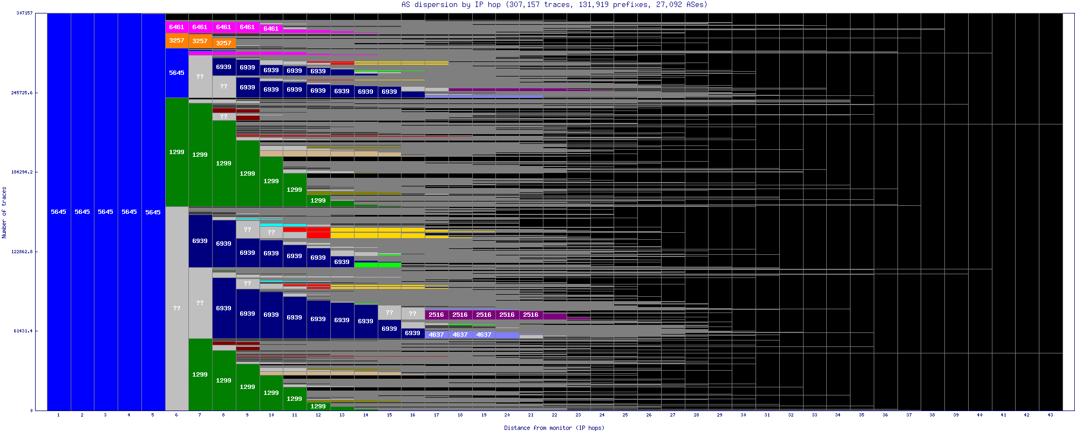The image size is (1075, 431).
Task: Click the magenta 6461 block at hop 8
Action: coord(224,27)
